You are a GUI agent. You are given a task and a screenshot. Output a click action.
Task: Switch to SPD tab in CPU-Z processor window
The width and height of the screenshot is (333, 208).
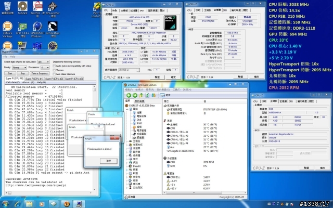point(142,10)
